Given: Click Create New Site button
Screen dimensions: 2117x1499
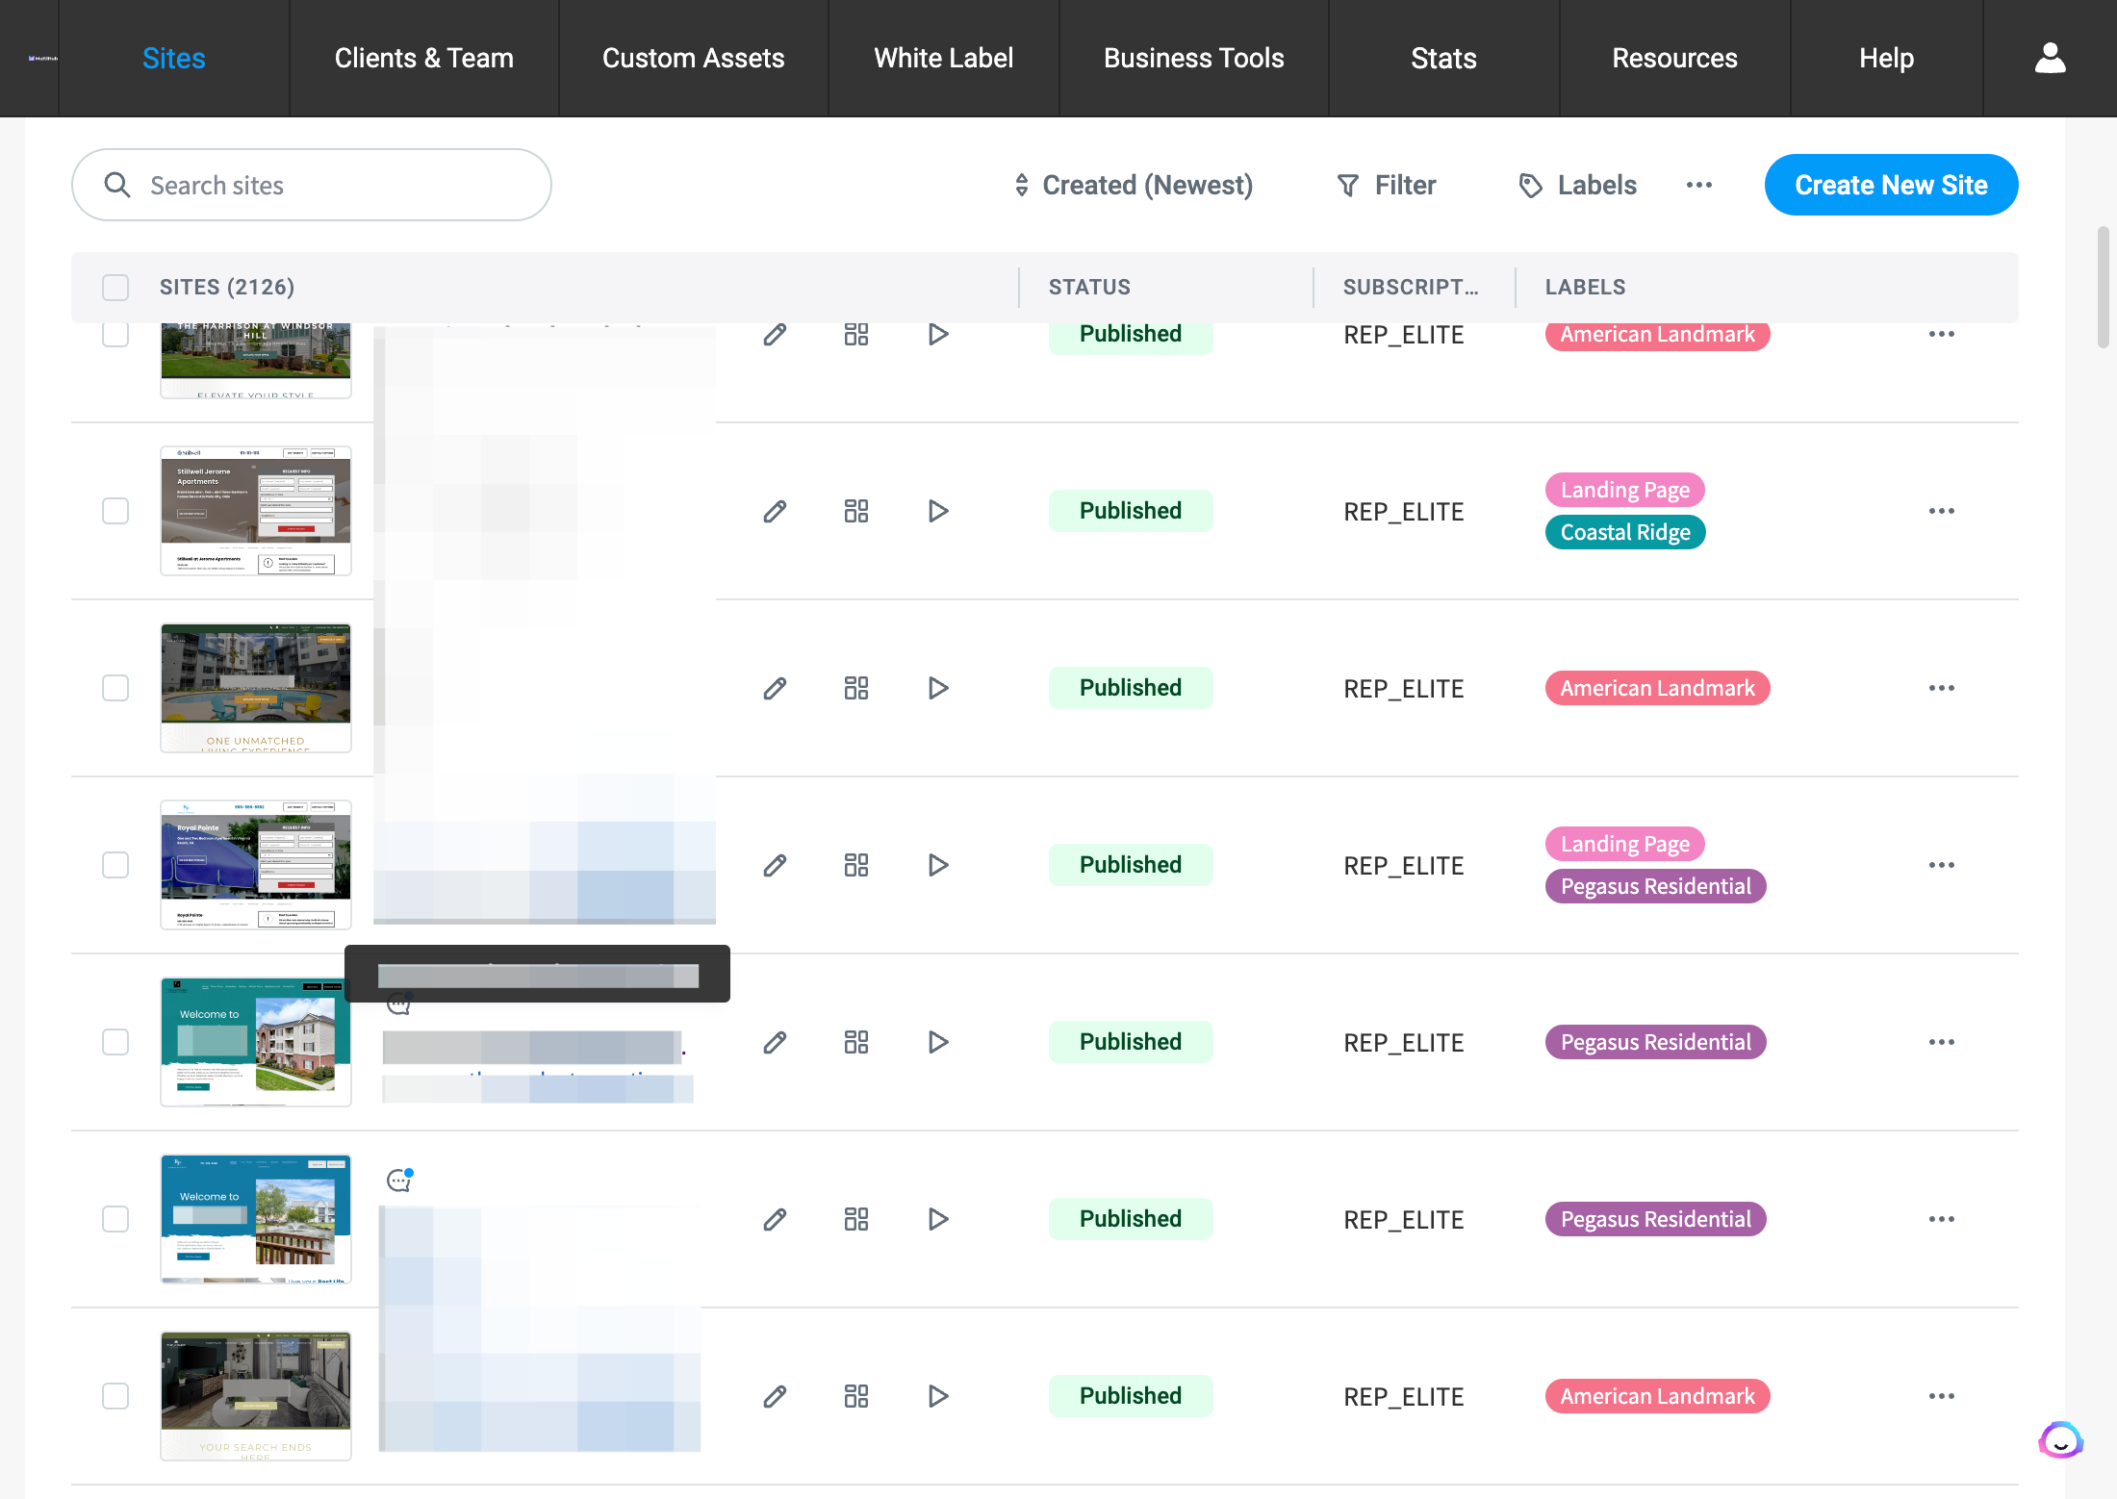Looking at the screenshot, I should pyautogui.click(x=1891, y=185).
